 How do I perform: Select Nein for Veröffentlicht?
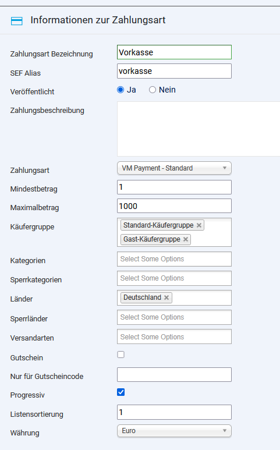click(153, 90)
